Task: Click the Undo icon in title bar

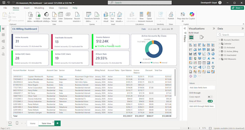Action: (9, 3)
